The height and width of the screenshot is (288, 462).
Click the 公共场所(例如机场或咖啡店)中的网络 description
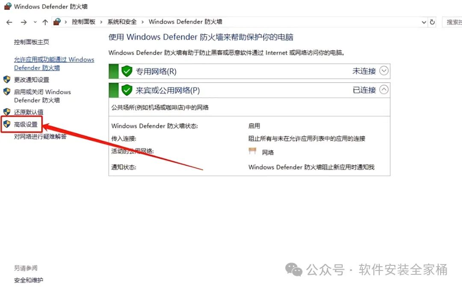(x=160, y=108)
